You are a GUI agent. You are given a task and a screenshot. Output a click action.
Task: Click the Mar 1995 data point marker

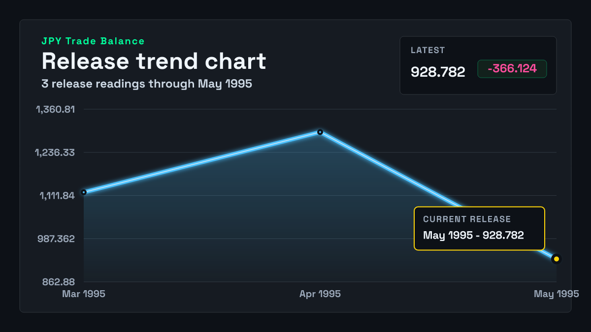[84, 192]
